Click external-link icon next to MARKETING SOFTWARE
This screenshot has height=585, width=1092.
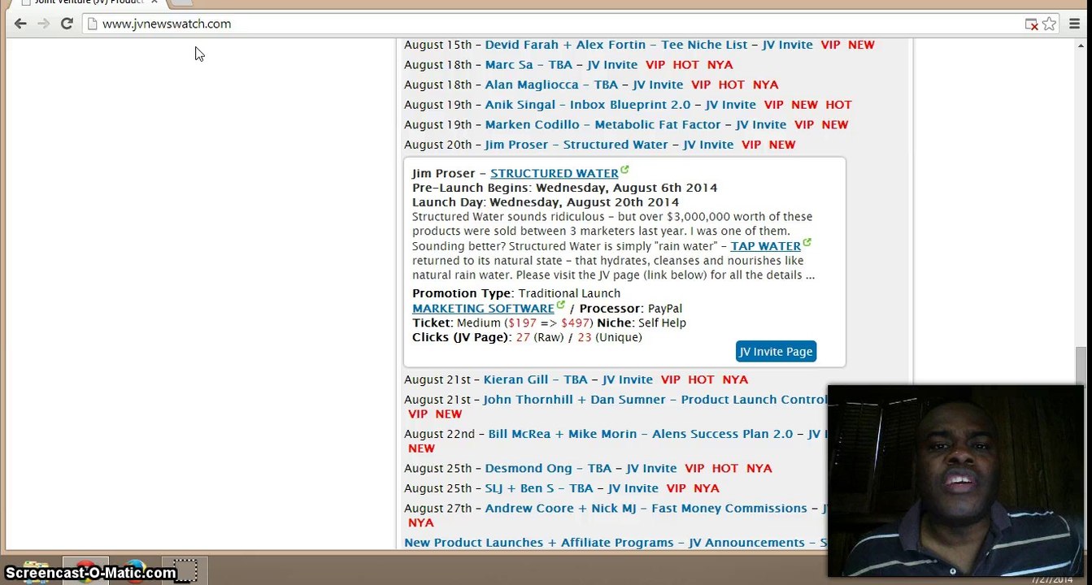(560, 305)
